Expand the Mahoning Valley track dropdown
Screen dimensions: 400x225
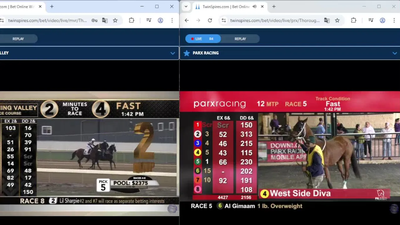click(172, 53)
